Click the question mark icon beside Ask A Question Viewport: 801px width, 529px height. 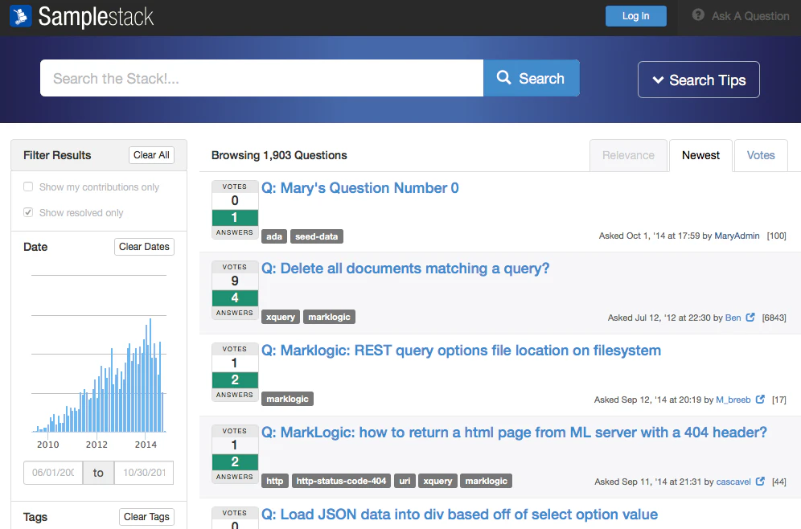[x=698, y=15]
